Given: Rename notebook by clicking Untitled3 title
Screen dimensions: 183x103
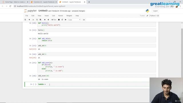Looking at the screenshot, I should point(43,11).
